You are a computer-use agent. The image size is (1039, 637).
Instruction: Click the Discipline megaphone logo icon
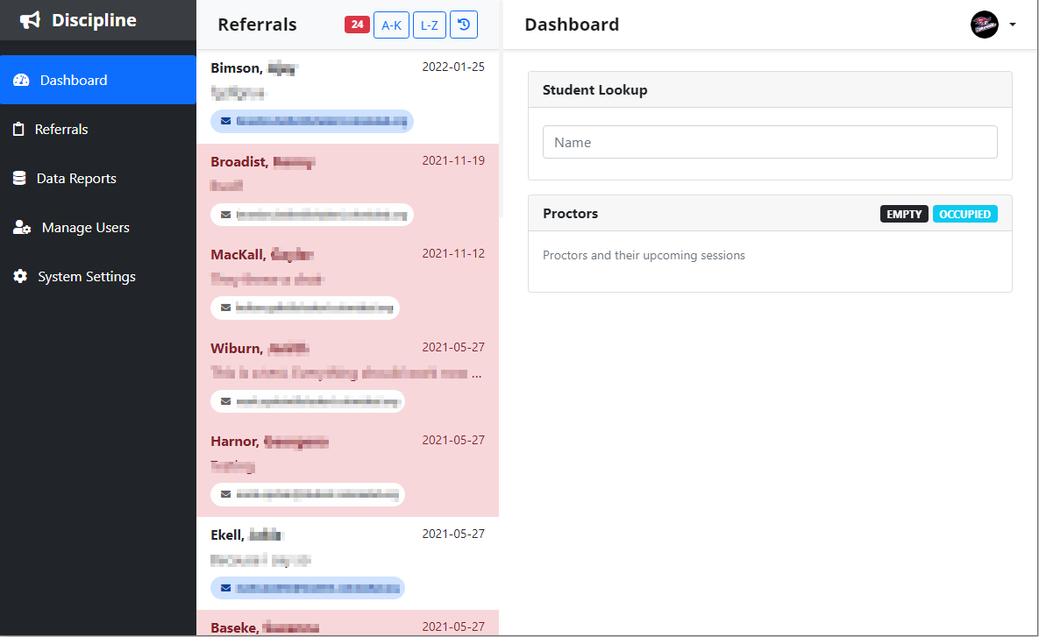pyautogui.click(x=31, y=20)
